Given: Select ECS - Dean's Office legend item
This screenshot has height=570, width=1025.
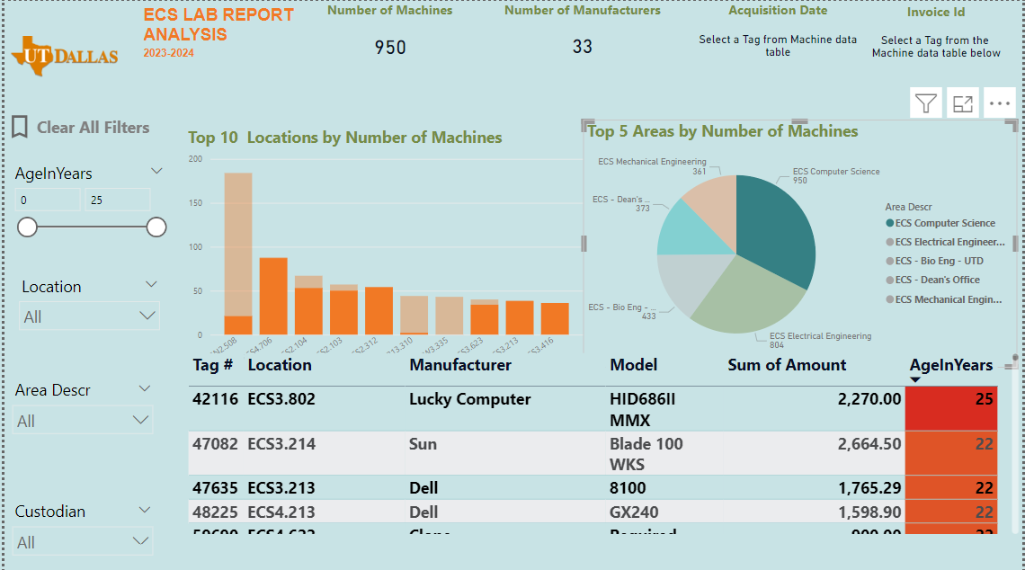Looking at the screenshot, I should 932,280.
